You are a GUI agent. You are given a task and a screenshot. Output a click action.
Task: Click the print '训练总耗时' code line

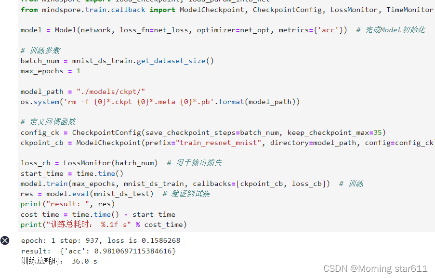click(x=104, y=225)
